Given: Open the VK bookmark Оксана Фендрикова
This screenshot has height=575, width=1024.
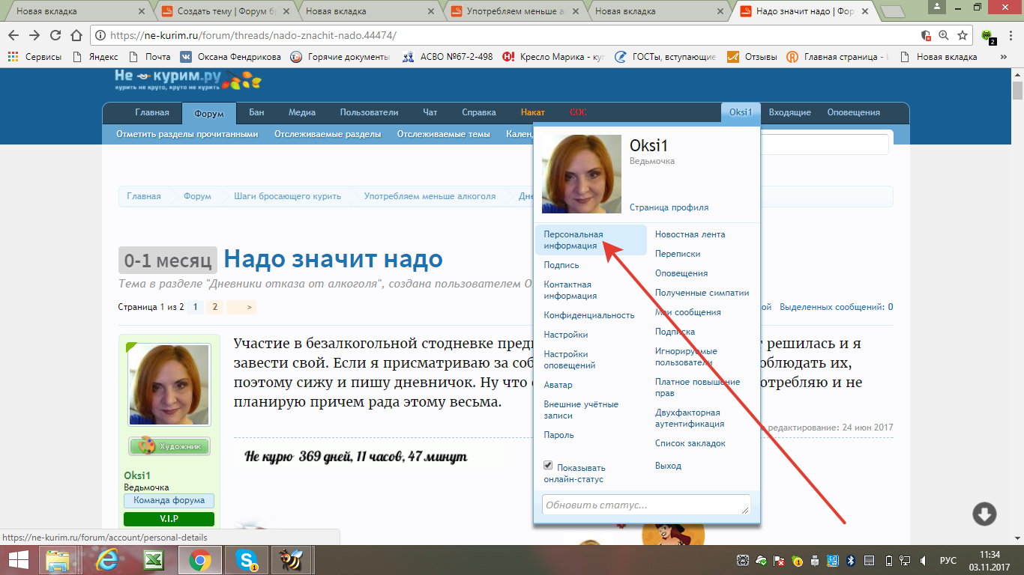Looking at the screenshot, I should 229,57.
